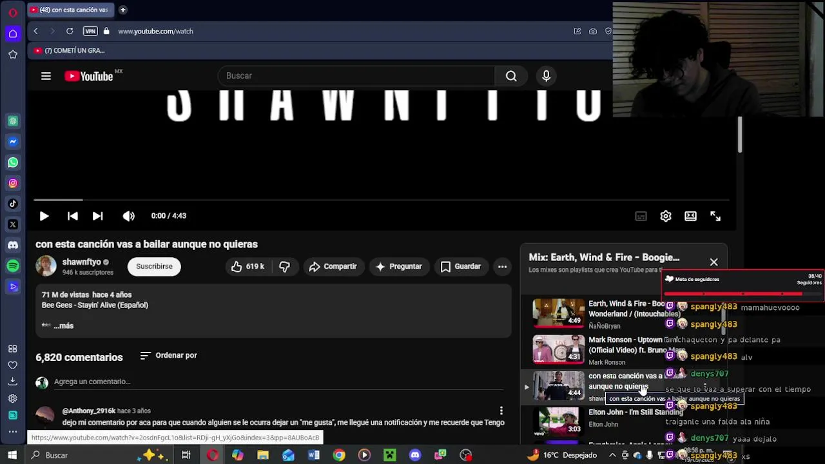
Task: Click the YouTube search field
Action: (x=356, y=76)
